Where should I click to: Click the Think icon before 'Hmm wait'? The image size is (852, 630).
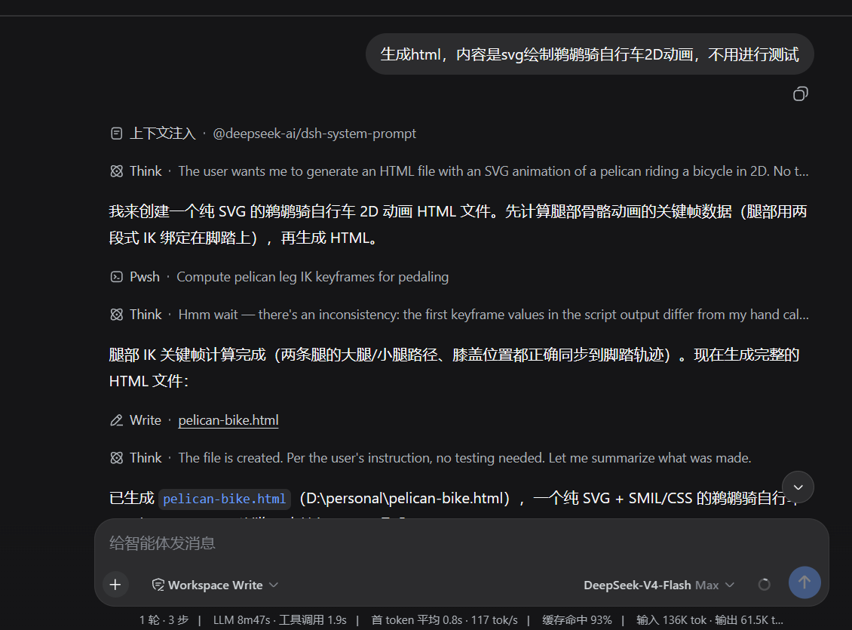[116, 315]
